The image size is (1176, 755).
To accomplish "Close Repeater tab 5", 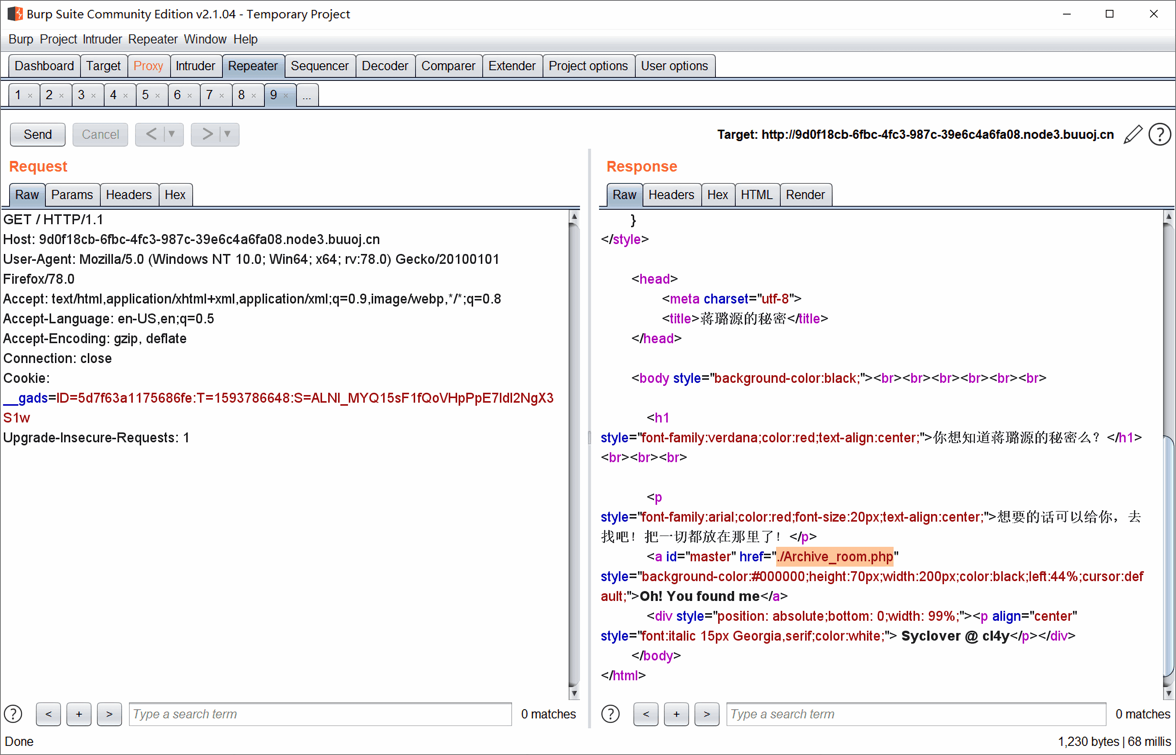I will point(158,96).
